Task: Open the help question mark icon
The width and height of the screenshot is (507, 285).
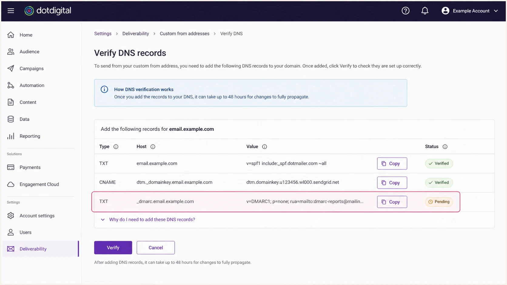Action: 405,11
